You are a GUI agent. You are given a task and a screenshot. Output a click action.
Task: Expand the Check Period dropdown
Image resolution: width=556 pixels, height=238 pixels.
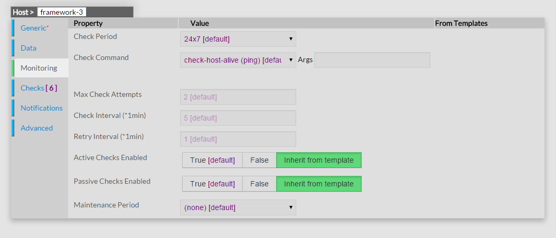coord(238,39)
